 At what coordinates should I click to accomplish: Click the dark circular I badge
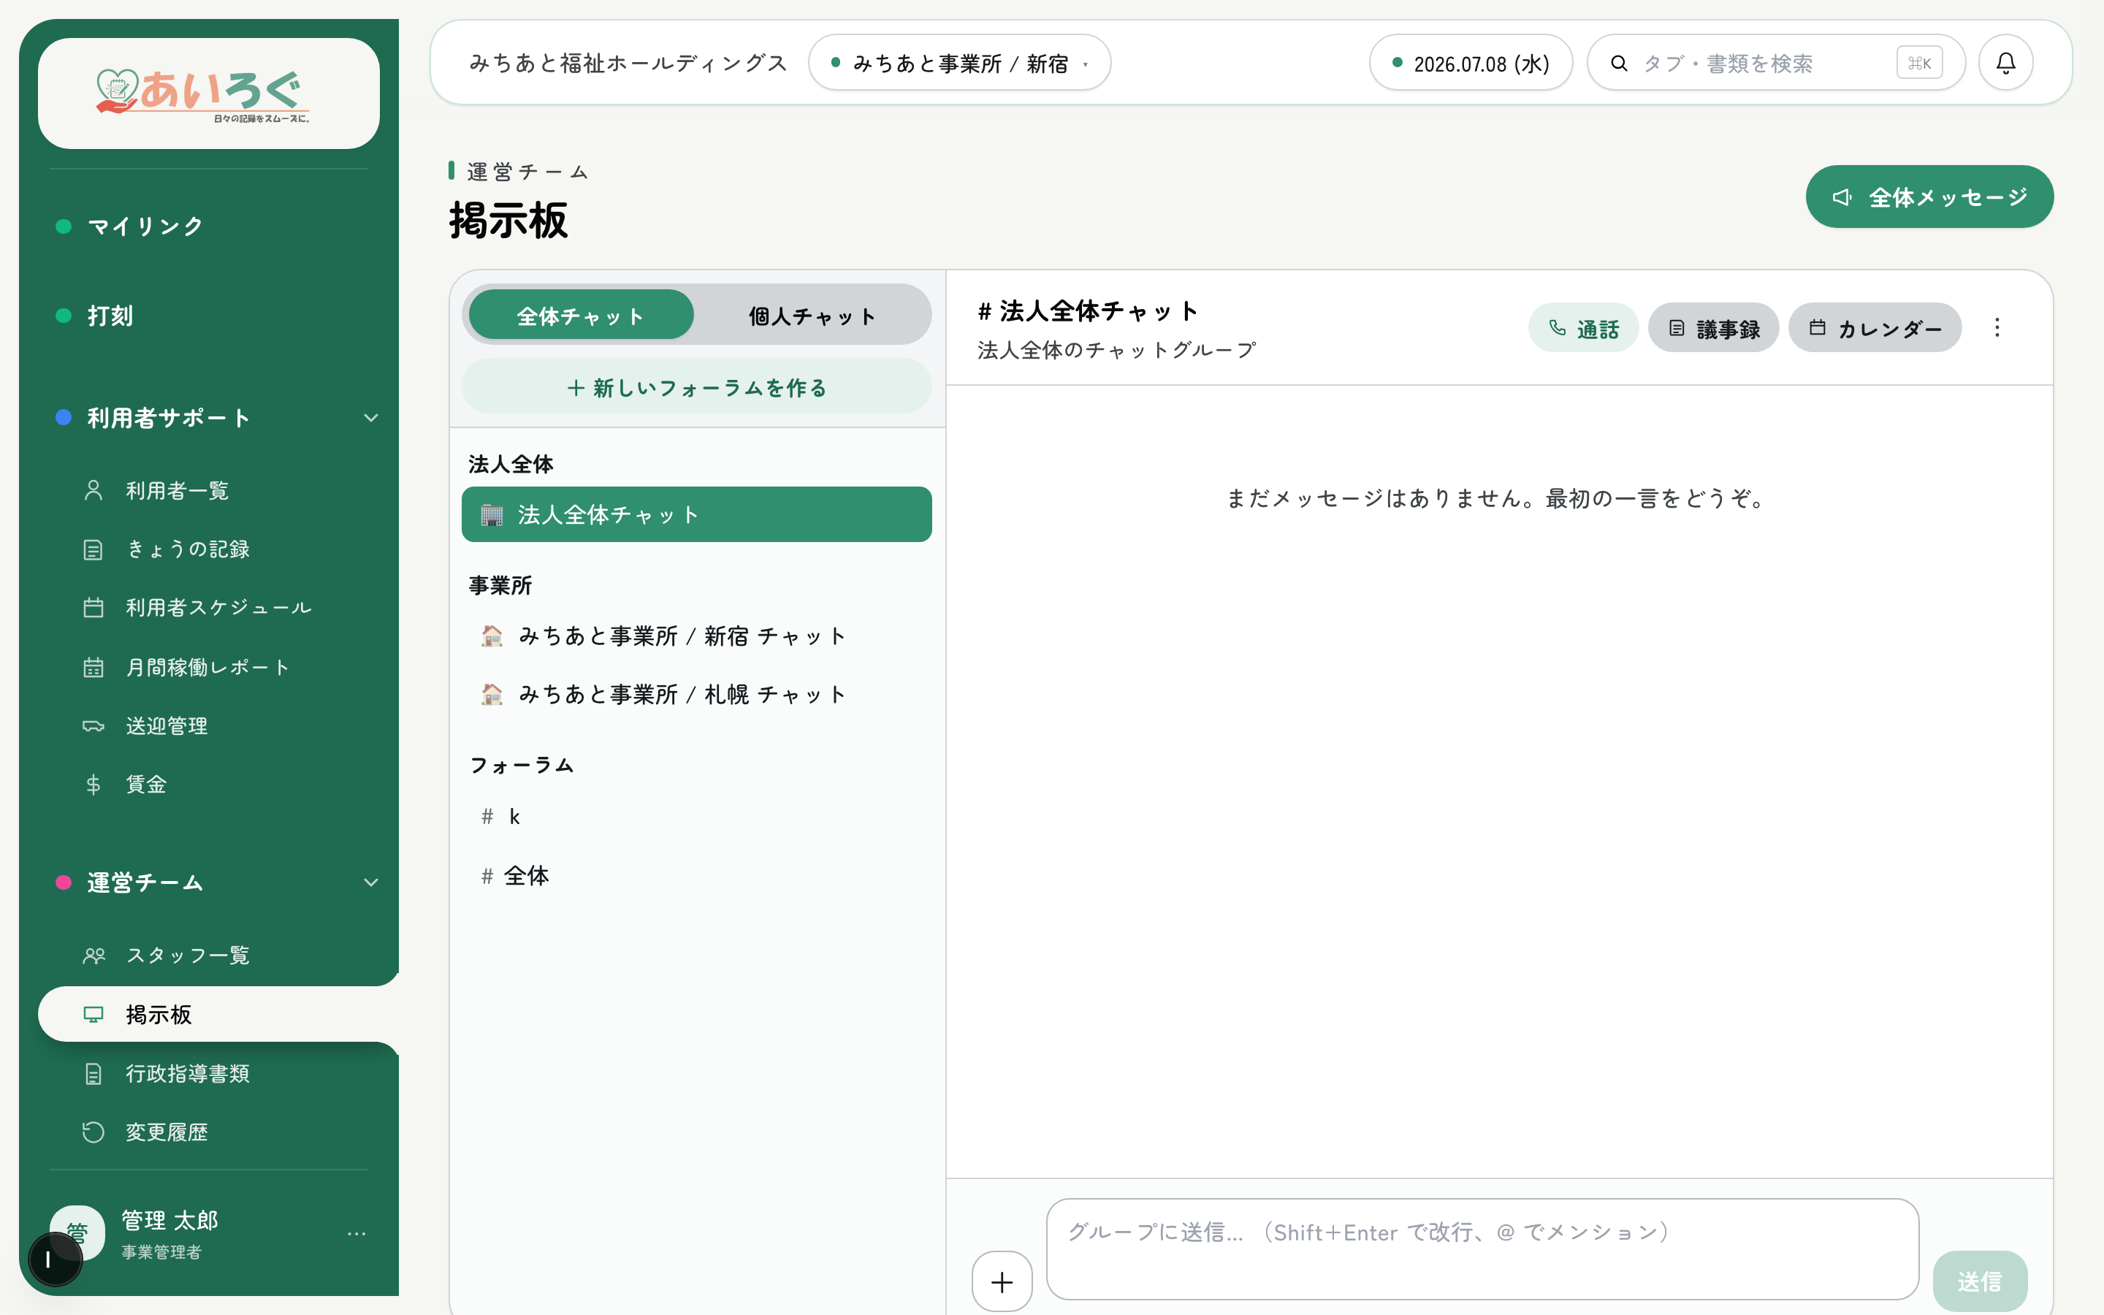tap(54, 1259)
